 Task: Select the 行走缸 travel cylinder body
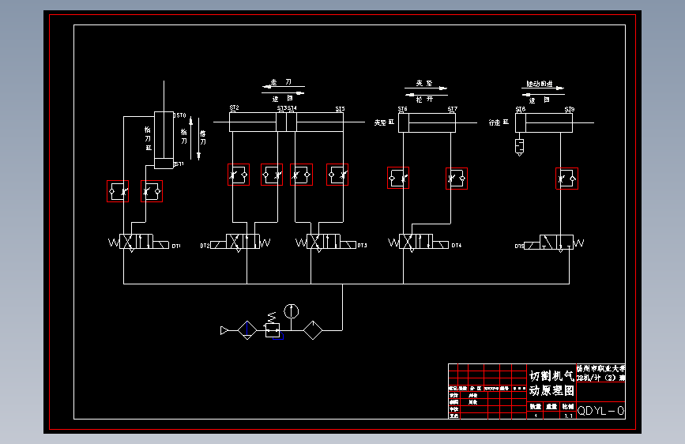pyautogui.click(x=544, y=122)
